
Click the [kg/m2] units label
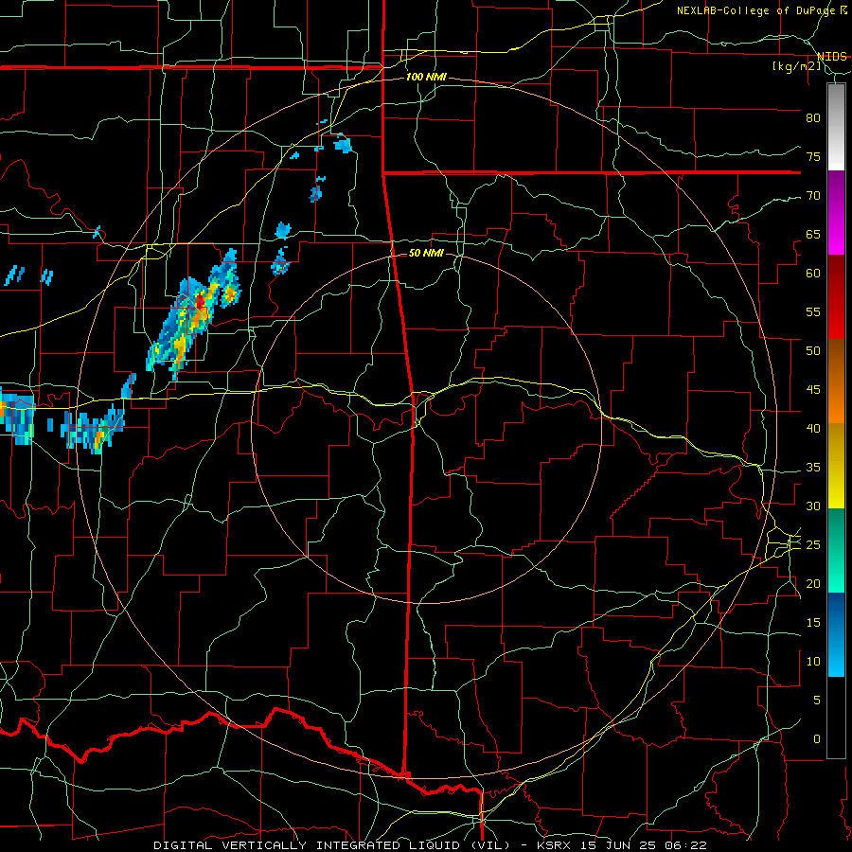click(797, 66)
